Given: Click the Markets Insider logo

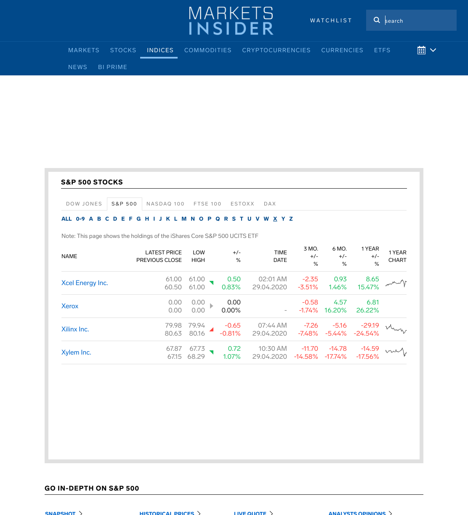Looking at the screenshot, I should (231, 21).
